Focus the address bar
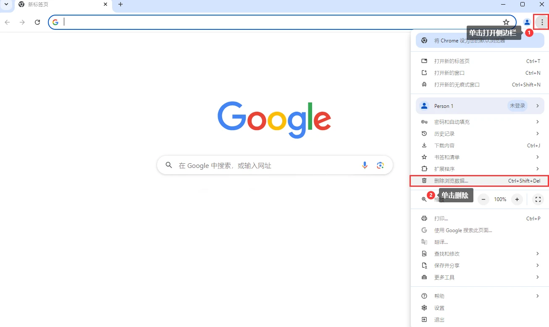Viewport: 549px width, 327px height. (x=281, y=22)
